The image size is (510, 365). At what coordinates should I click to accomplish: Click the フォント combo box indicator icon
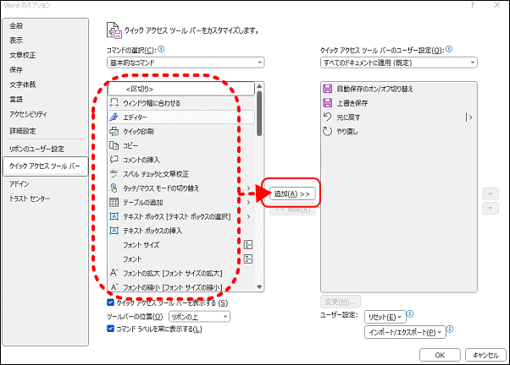(x=248, y=259)
